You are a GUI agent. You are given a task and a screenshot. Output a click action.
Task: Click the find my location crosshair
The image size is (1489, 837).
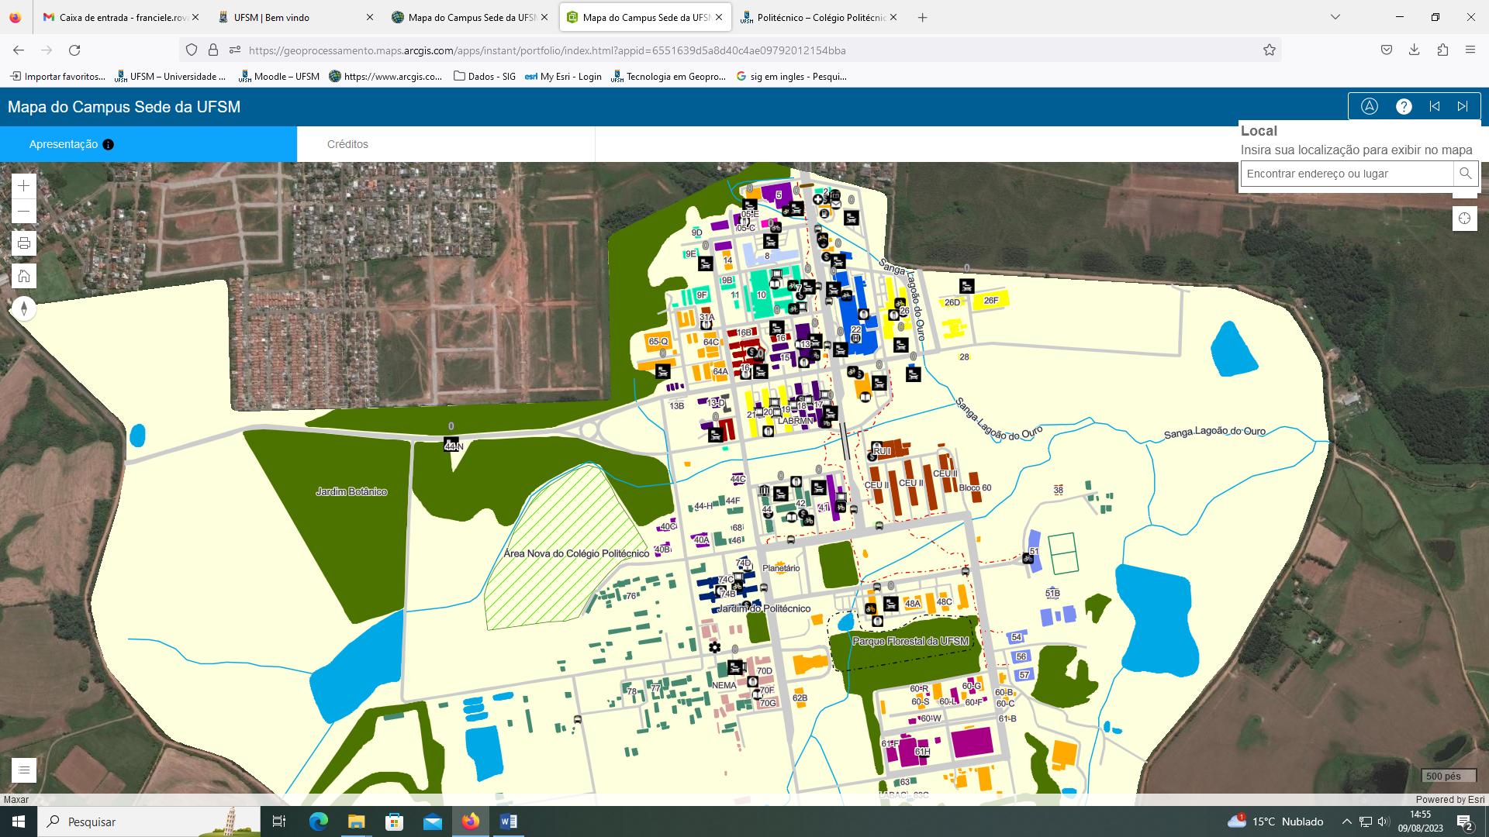point(1464,219)
